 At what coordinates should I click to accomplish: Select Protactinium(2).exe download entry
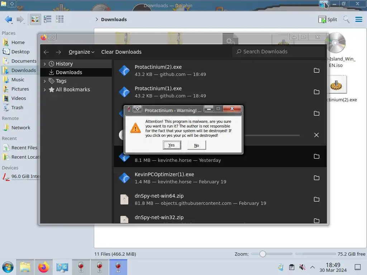pyautogui.click(x=220, y=71)
